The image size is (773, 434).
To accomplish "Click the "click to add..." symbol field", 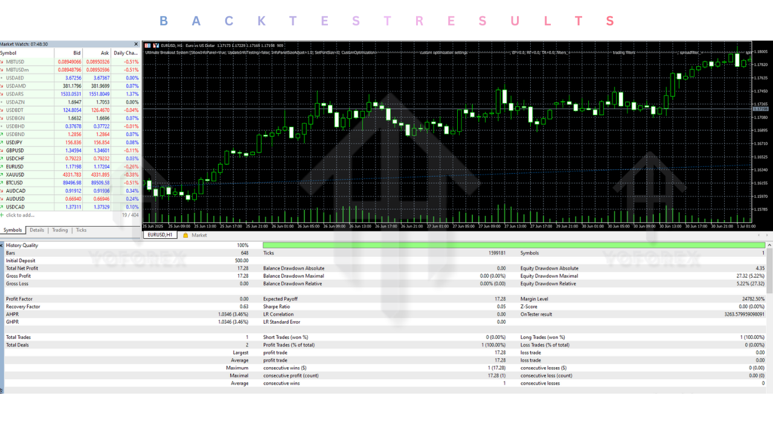I will [x=21, y=215].
